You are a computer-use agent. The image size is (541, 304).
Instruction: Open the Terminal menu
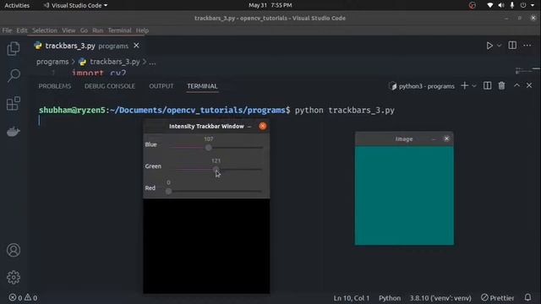(119, 30)
